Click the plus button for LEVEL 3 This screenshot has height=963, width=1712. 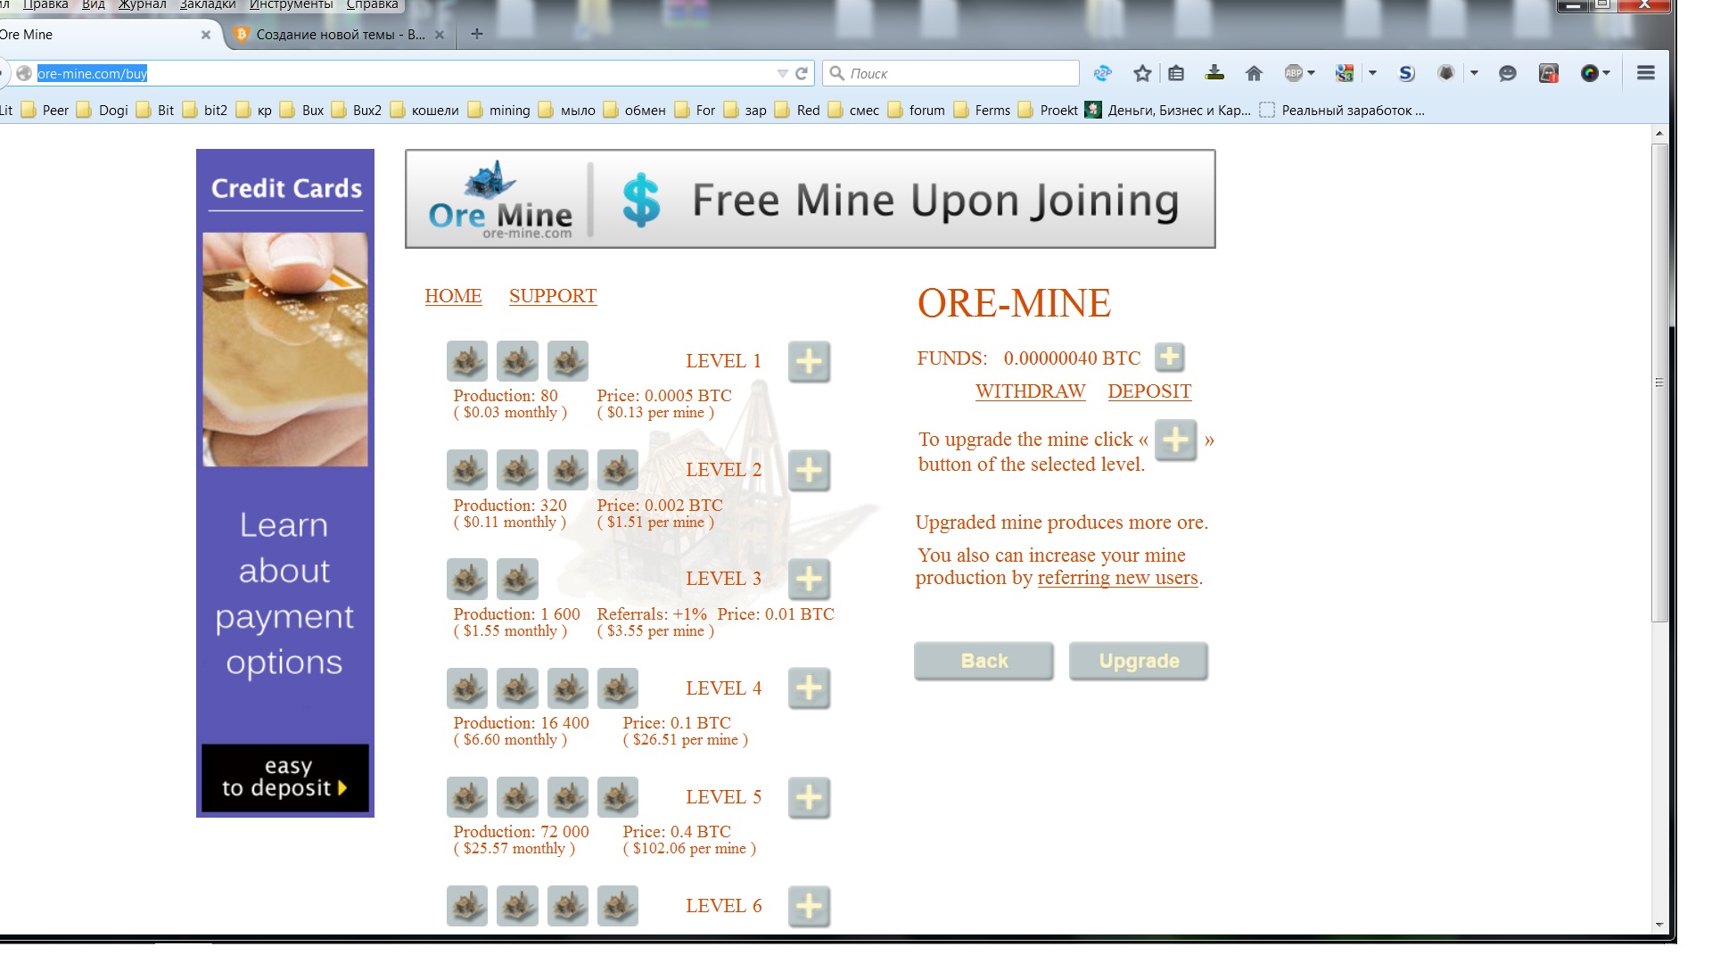[809, 580]
